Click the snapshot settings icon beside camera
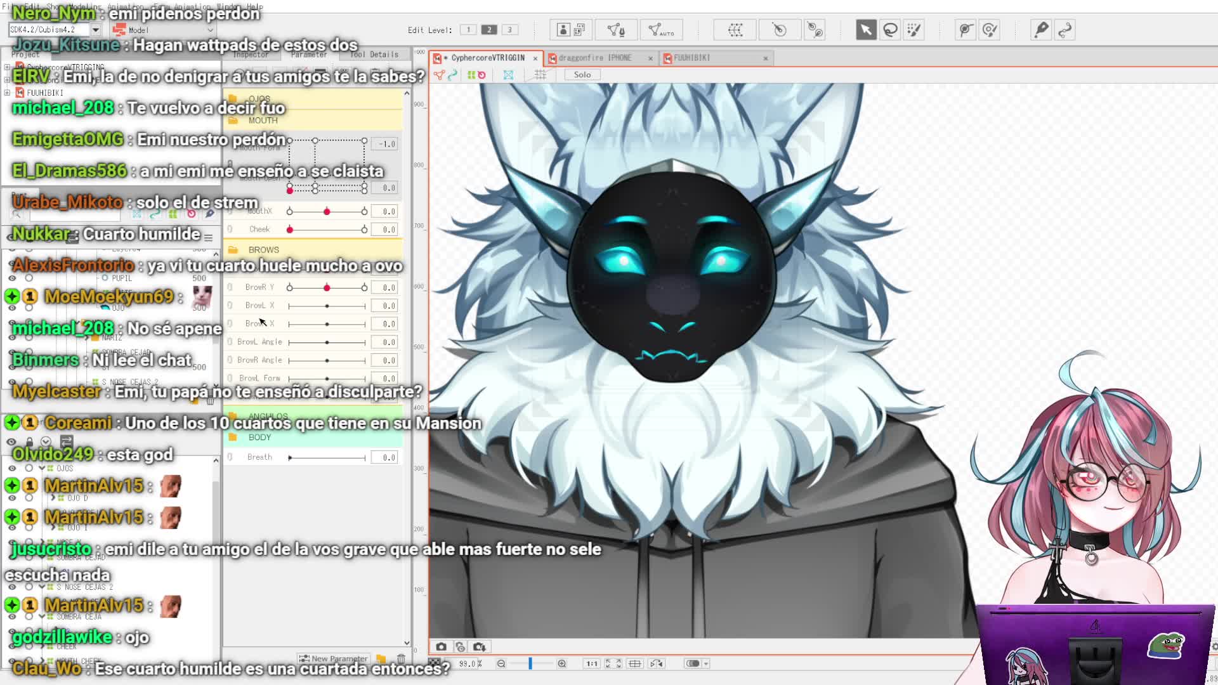Viewport: 1218px width, 685px height. coord(461,647)
